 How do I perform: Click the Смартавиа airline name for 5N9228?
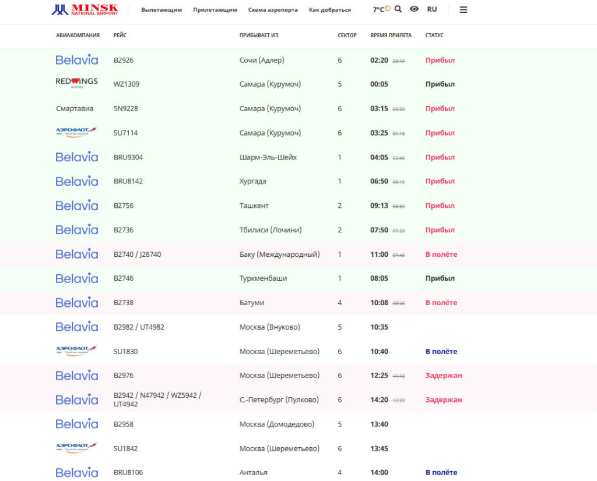[x=75, y=109]
